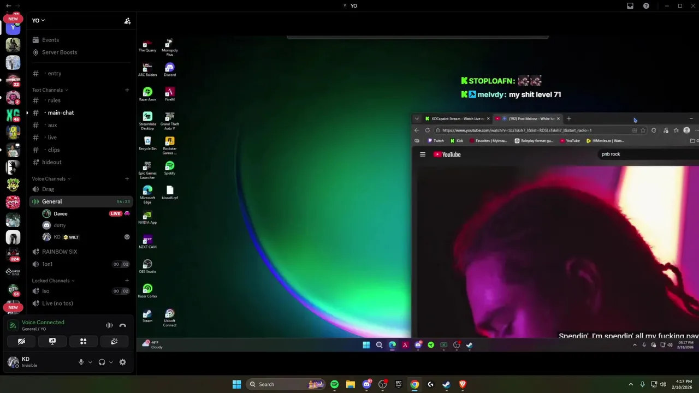Click the KDCapalot Stream tab in streamed browser
The height and width of the screenshot is (393, 699).
click(x=457, y=118)
